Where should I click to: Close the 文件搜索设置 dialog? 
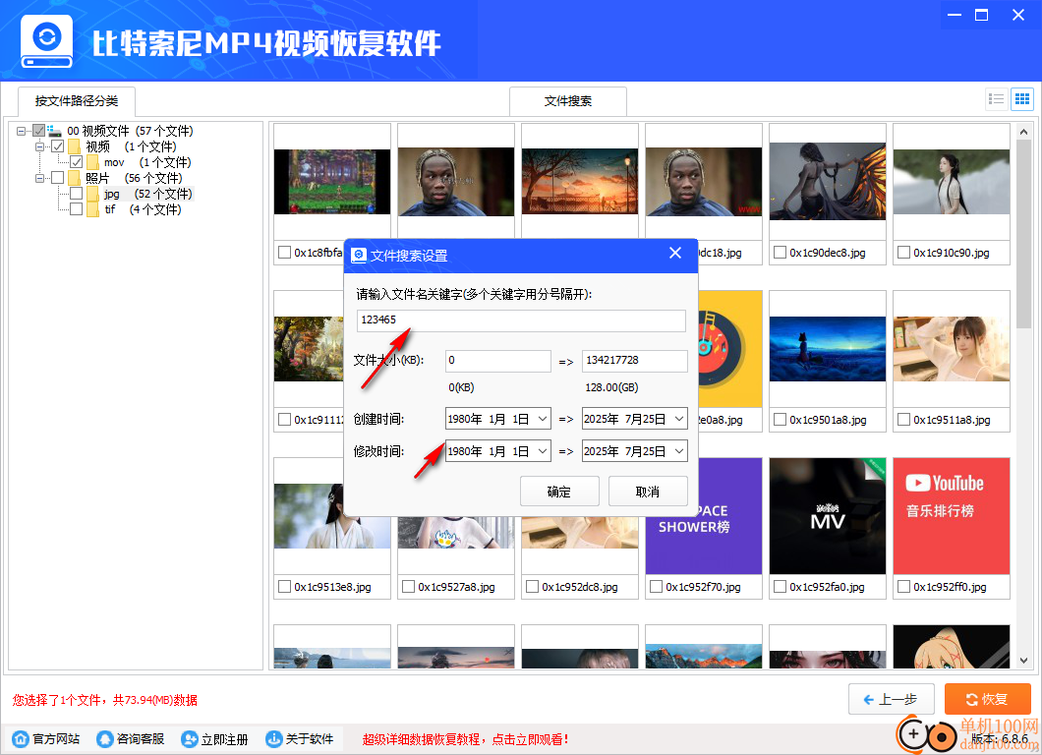click(675, 254)
